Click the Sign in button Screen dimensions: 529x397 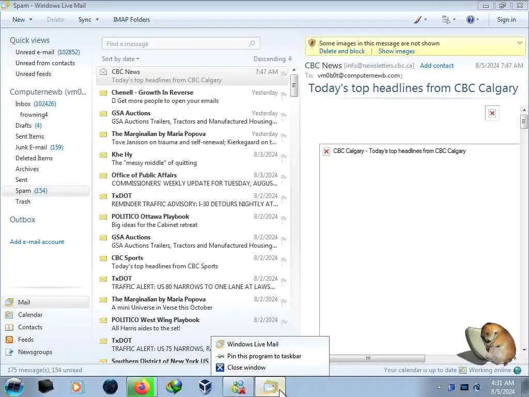(506, 20)
